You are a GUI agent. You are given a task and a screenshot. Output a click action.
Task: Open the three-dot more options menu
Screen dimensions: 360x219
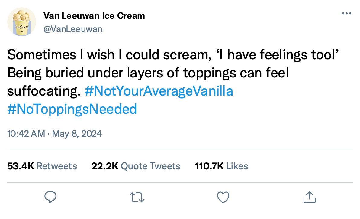point(346,14)
